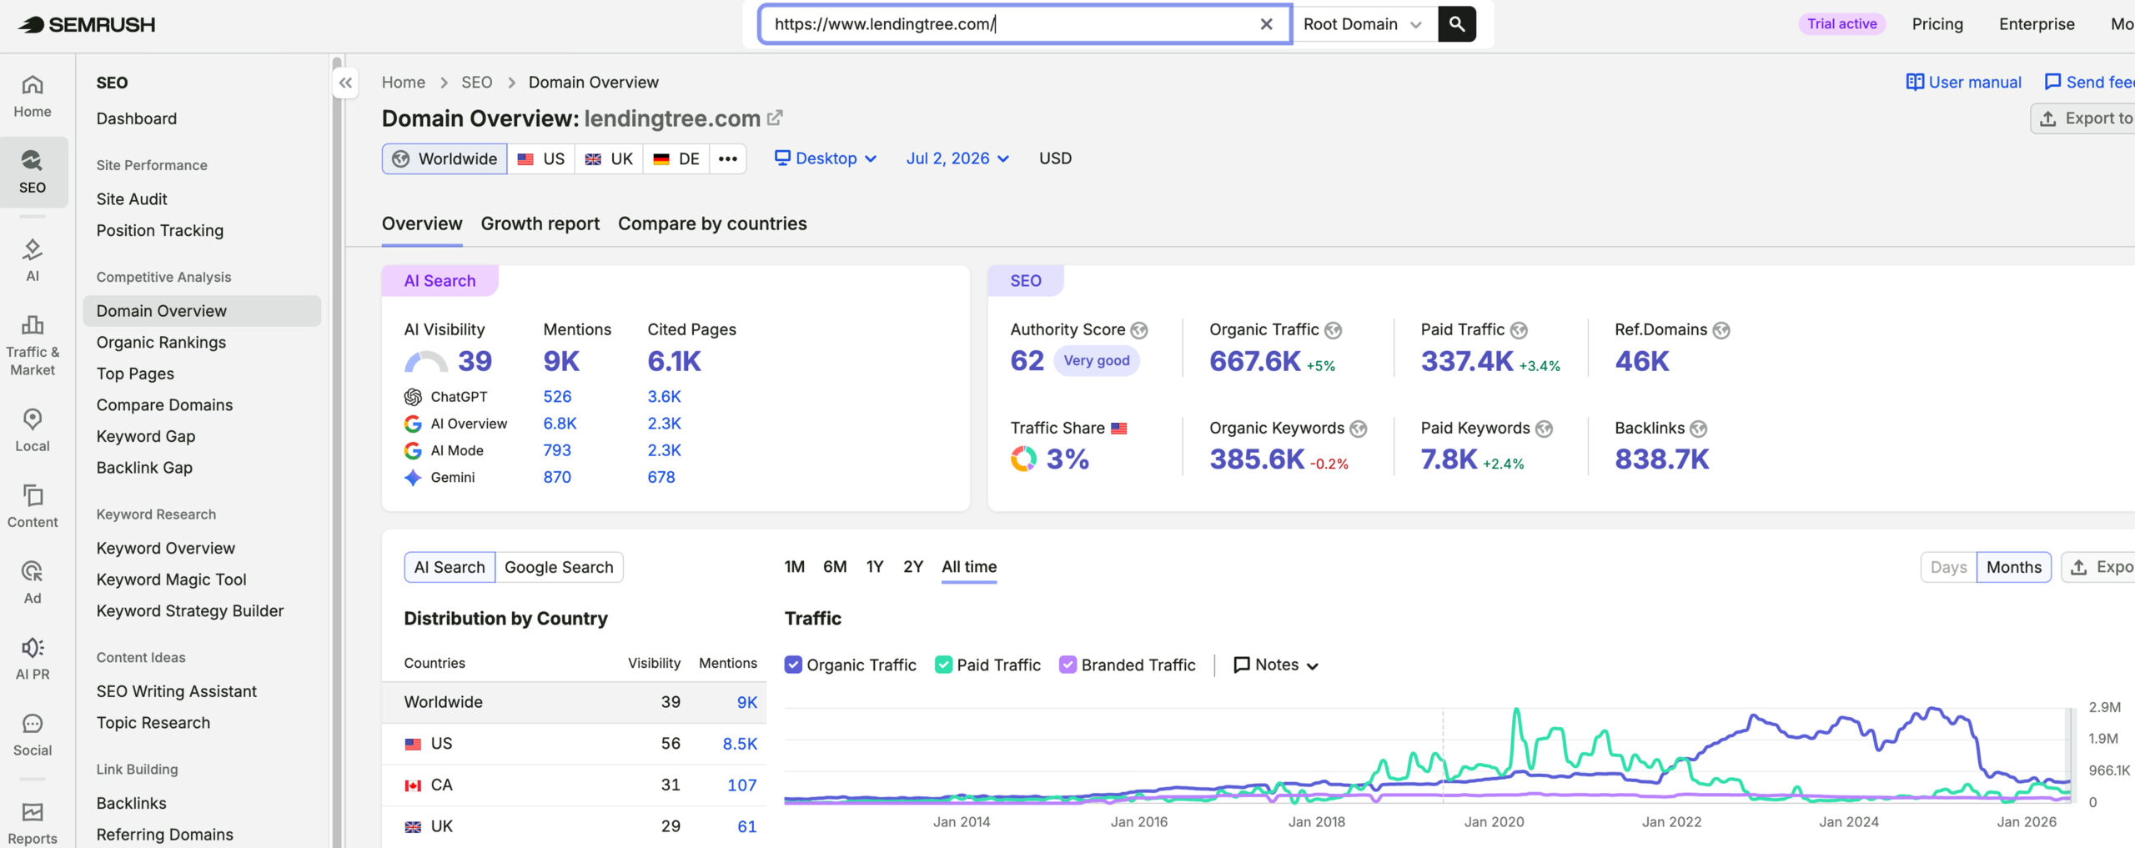Select the US database filter

(x=541, y=158)
